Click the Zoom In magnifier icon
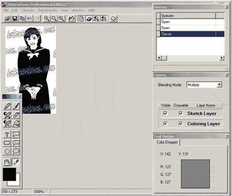The width and height of the screenshot is (232, 196). [x=47, y=18]
